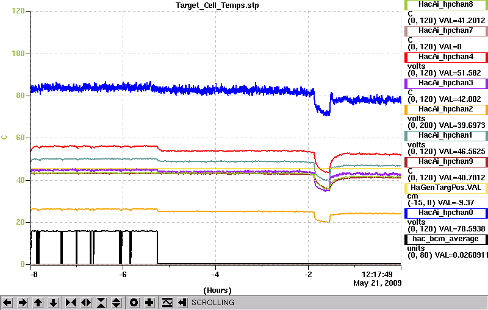Click the -4 x-axis tick label

pos(215,275)
